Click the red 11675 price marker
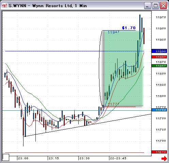This screenshot has width=169, height=163. coord(159,152)
